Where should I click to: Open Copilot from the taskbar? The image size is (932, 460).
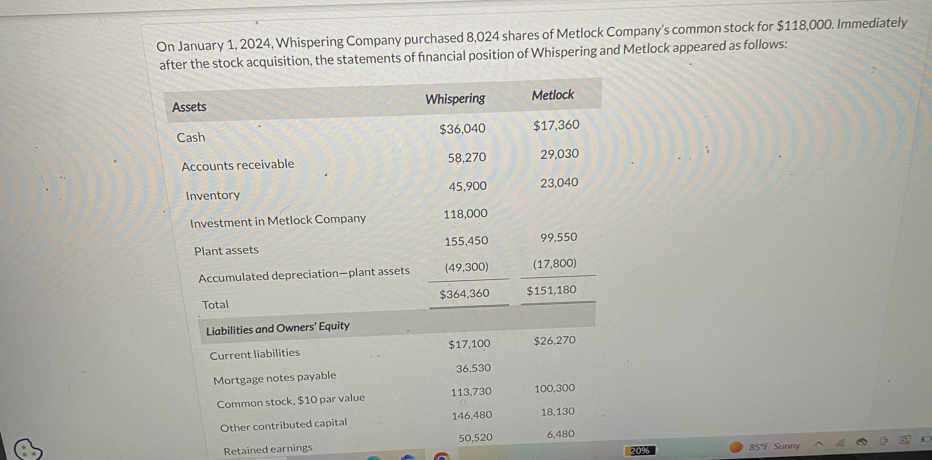coord(408,458)
